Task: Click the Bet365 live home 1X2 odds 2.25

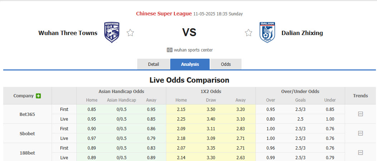Action: pyautogui.click(x=181, y=119)
